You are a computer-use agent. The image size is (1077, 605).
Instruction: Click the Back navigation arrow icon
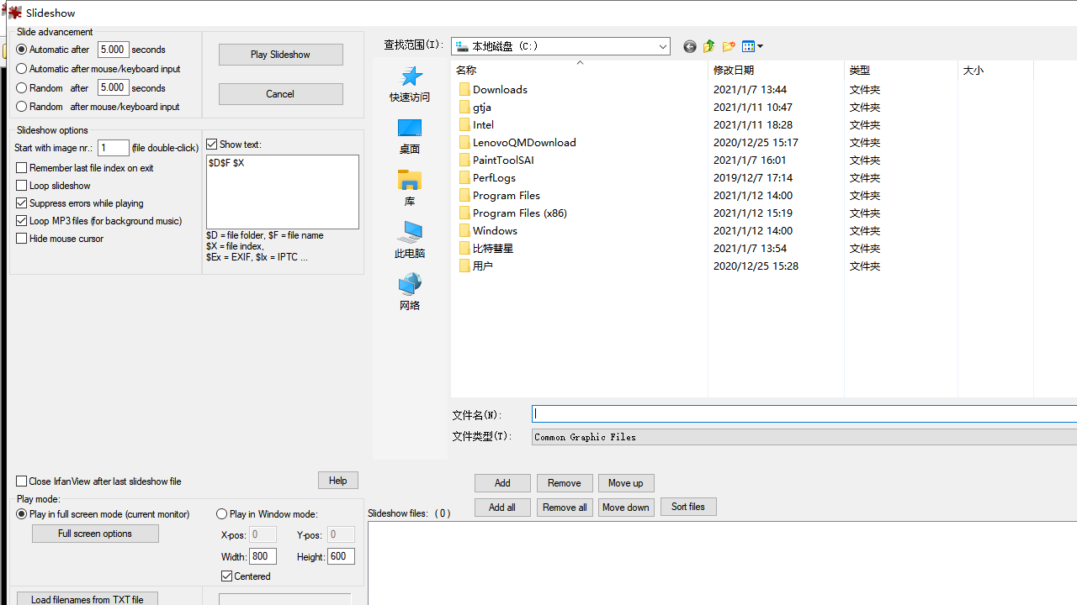pos(689,47)
